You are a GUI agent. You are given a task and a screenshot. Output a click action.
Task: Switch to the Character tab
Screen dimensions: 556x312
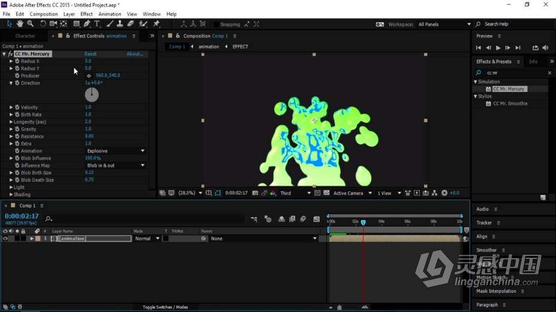coord(25,36)
